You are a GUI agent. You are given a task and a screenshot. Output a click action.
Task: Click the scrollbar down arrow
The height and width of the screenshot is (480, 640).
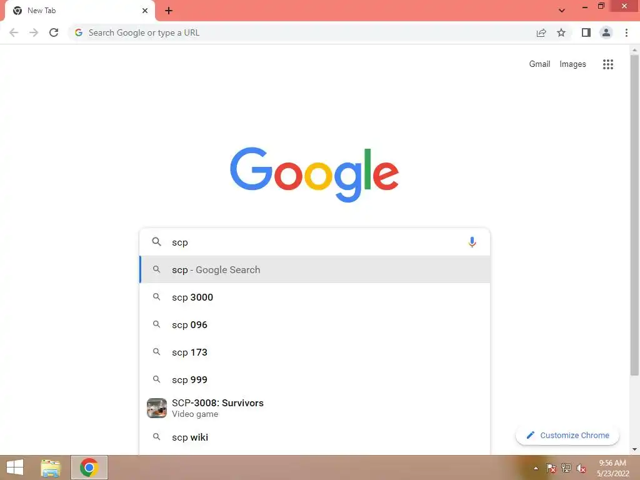(x=634, y=449)
